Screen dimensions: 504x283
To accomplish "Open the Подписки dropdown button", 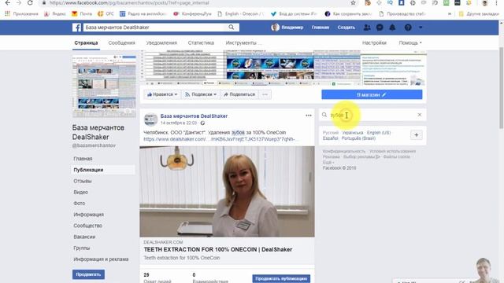I will 201,94.
